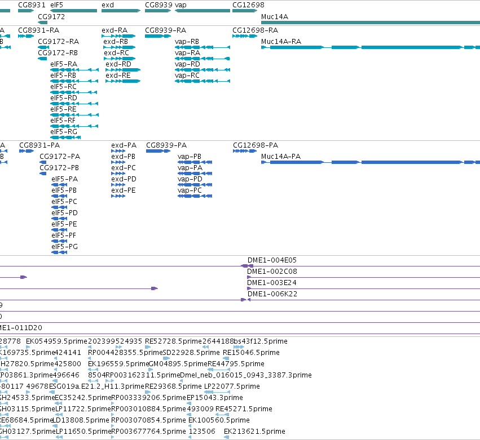
Task: Select the EK213621.5prime EST label
Action: (255, 431)
